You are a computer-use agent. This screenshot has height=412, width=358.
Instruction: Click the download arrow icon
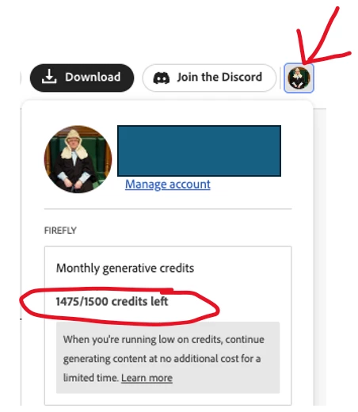tap(49, 77)
